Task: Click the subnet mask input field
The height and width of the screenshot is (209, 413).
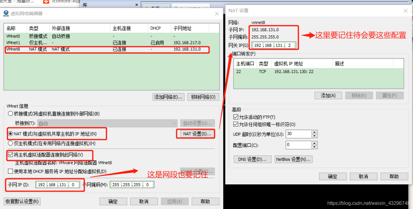Action: click(132, 185)
